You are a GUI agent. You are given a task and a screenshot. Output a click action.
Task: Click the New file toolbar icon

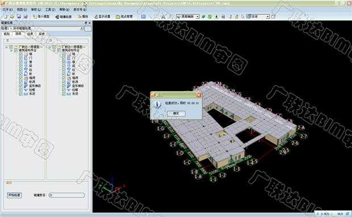pyautogui.click(x=5, y=16)
